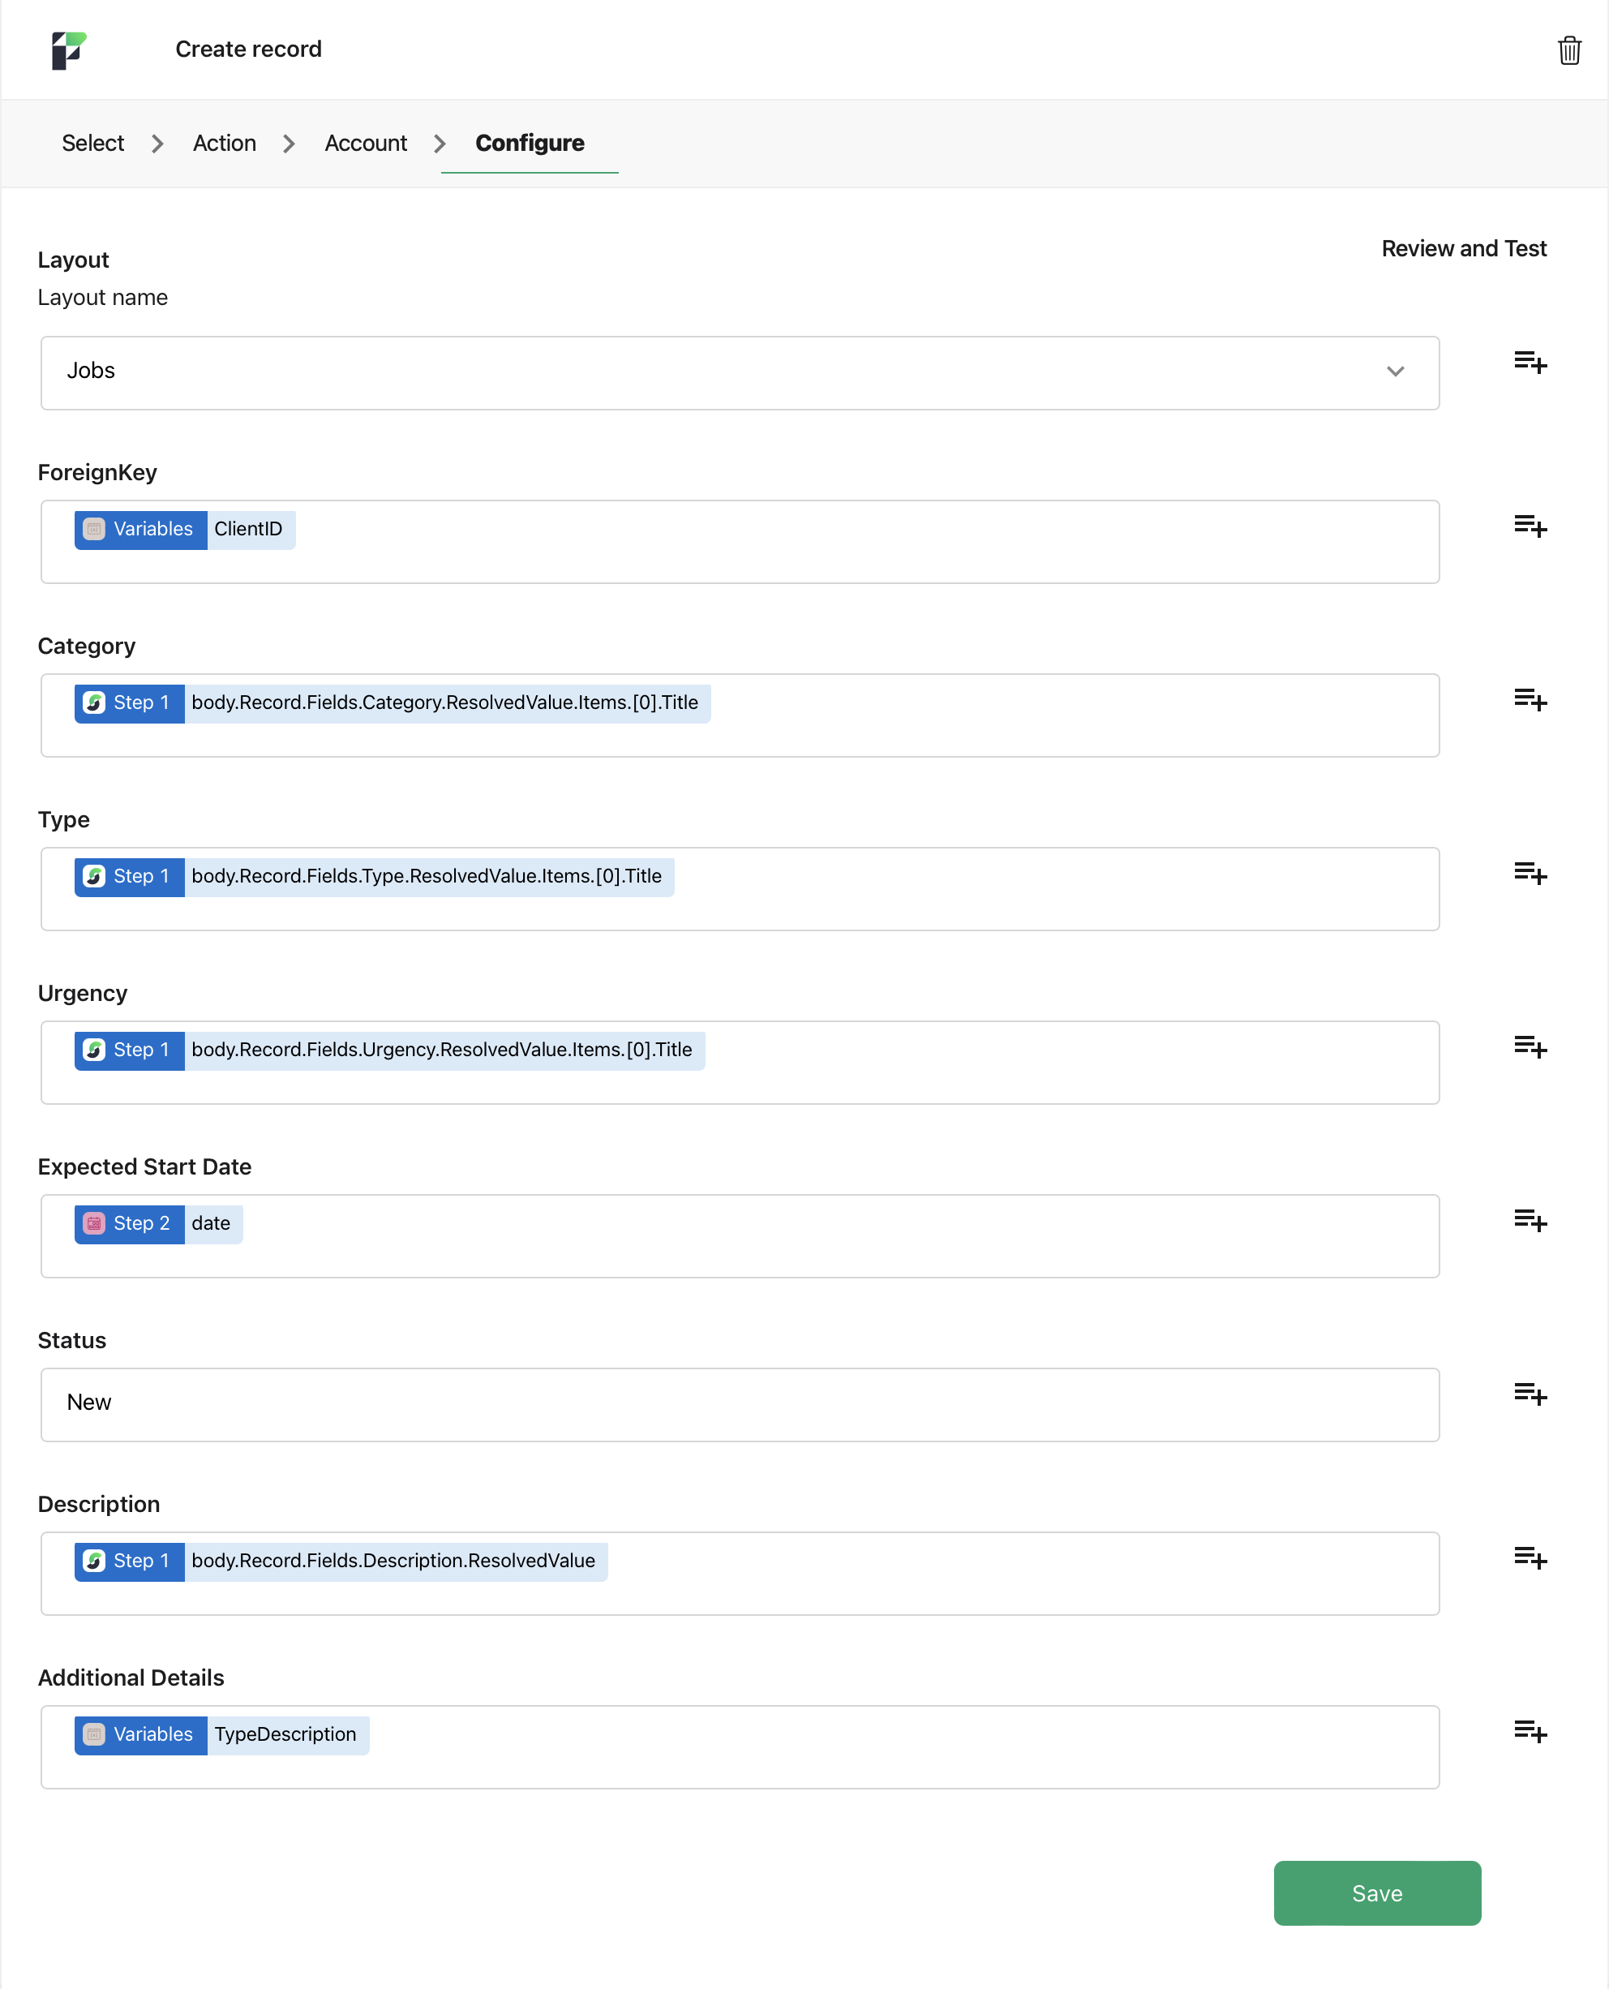The width and height of the screenshot is (1609, 1989).
Task: Click the add-variable icon beside ForeignKey
Action: (x=1530, y=526)
